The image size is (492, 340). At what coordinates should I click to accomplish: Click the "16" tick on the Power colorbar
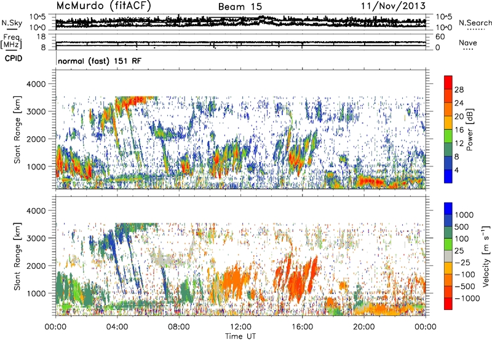click(459, 130)
